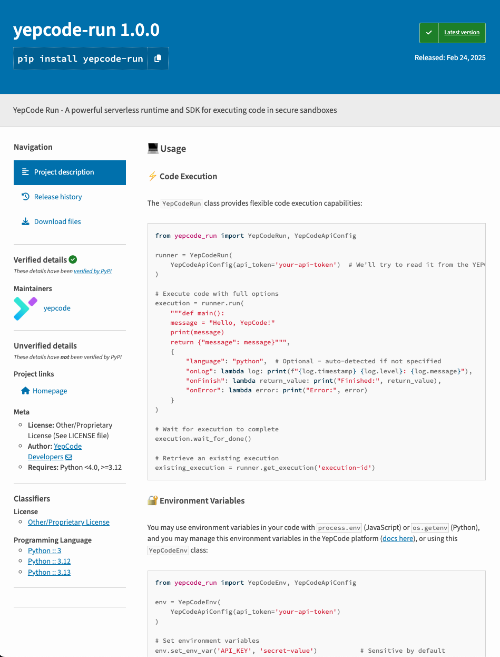Open the 'Python :: 3.12' classifier link

click(49, 562)
